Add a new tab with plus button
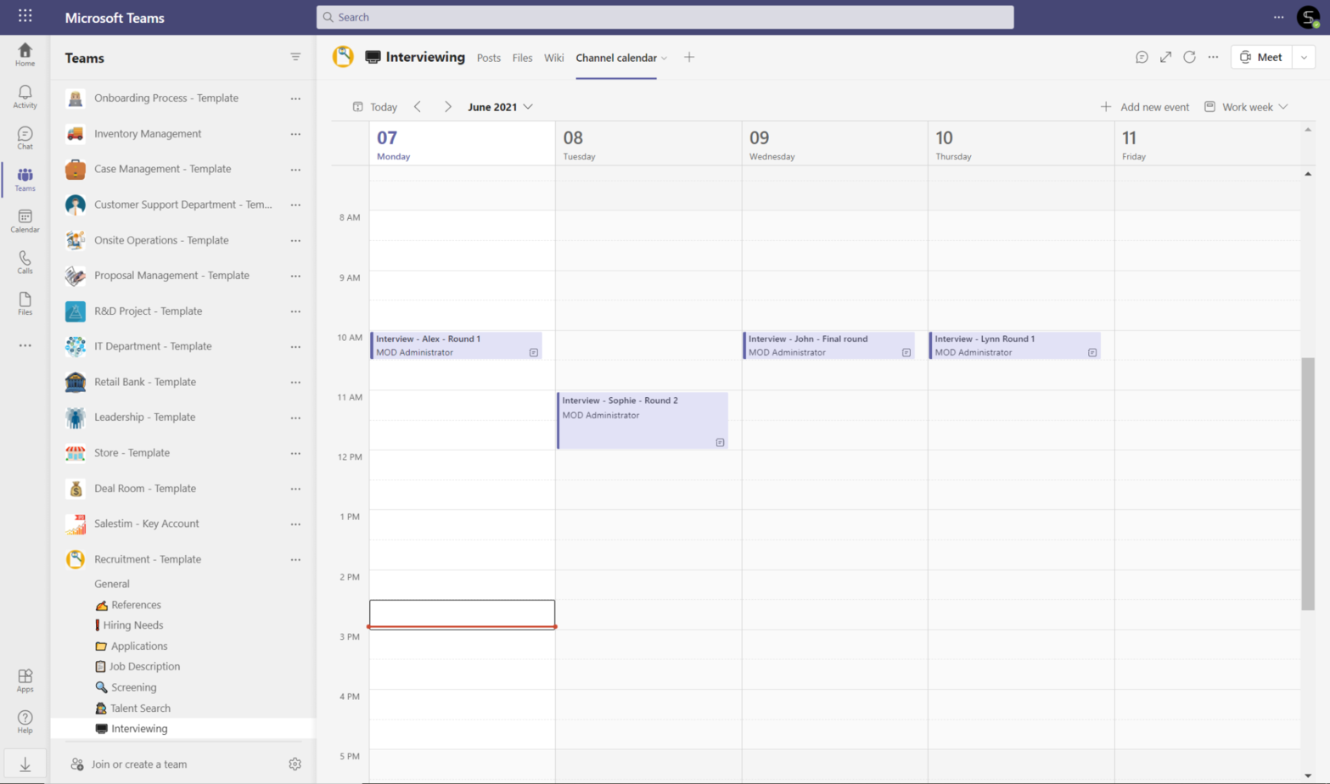Screen dimensions: 1330x784 (689, 57)
